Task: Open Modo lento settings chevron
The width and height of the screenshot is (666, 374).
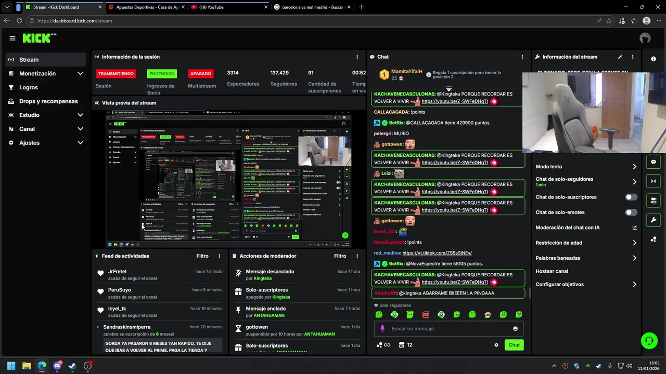Action: point(634,167)
